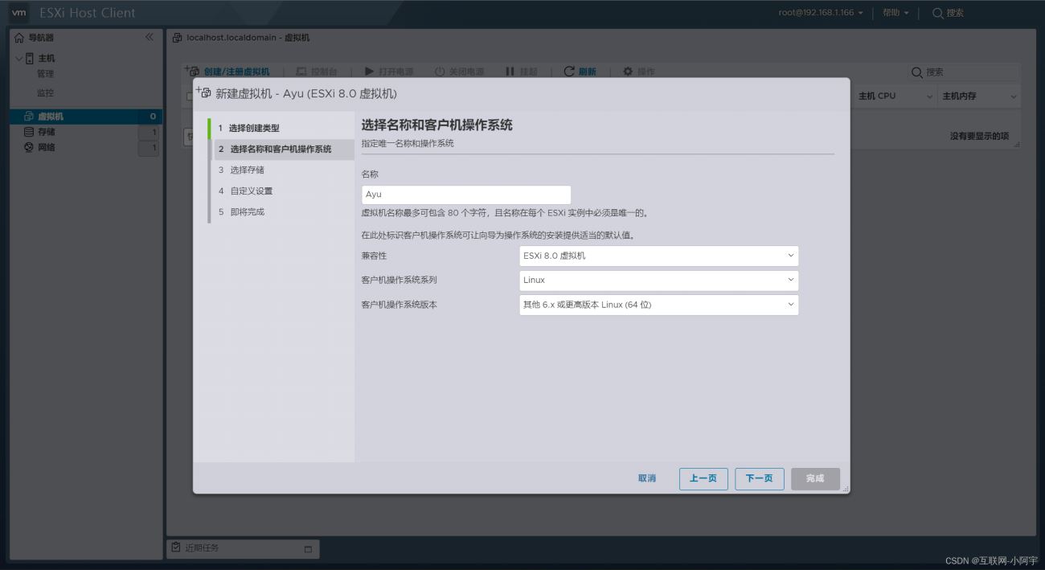Open 存储 in the navigator
This screenshot has width=1045, height=570.
tap(47, 132)
